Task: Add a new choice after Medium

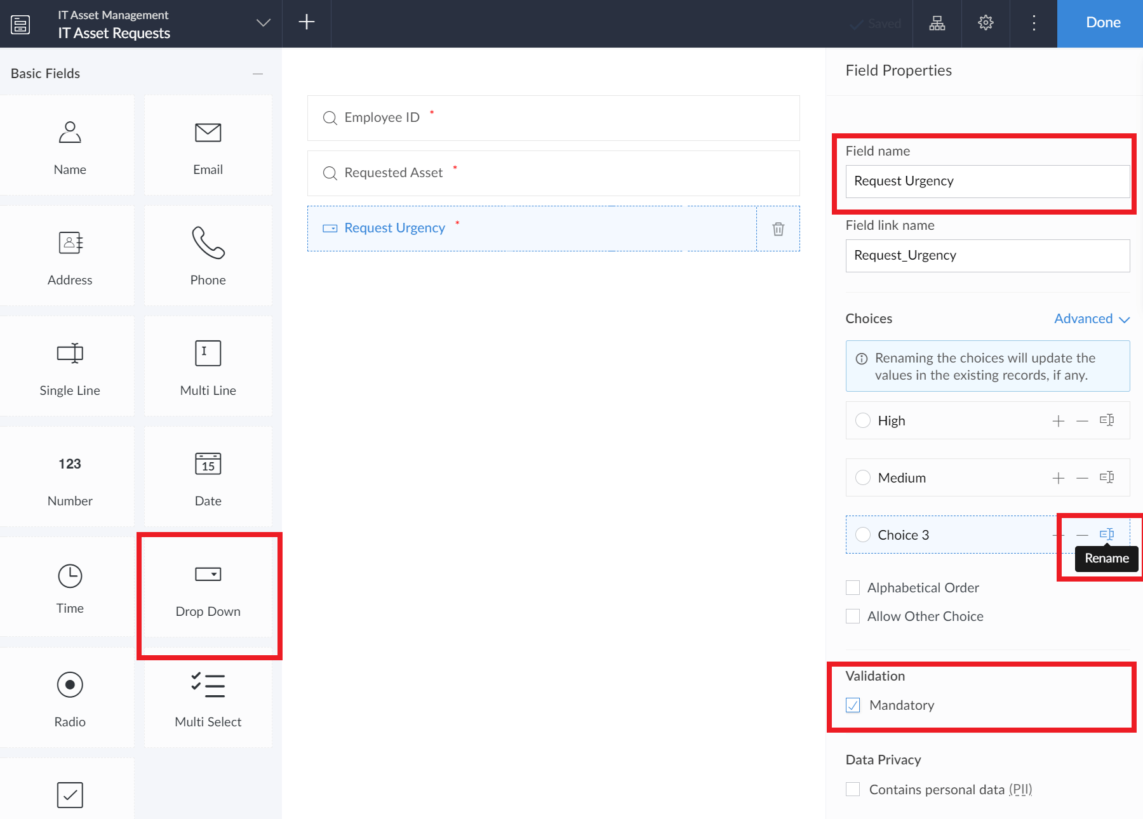Action: tap(1058, 477)
